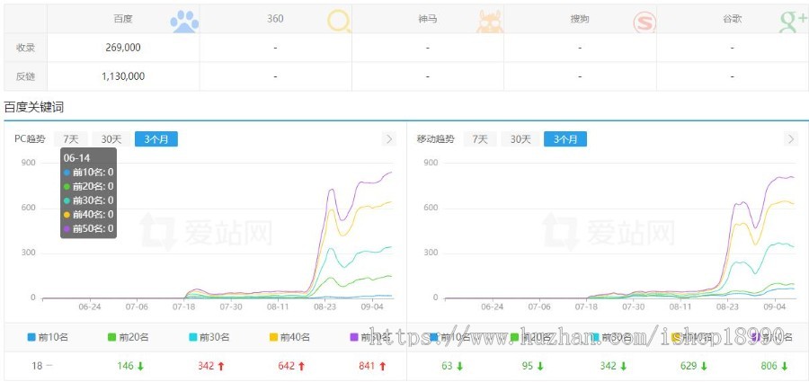The image size is (809, 382).
Task: Click the mobile count 629
Action: click(689, 366)
